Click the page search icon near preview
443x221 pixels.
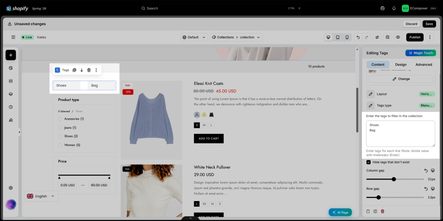(388, 37)
